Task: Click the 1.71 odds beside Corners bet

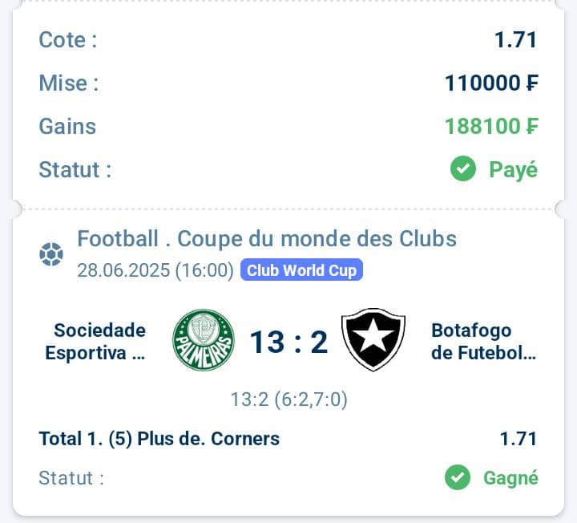Action: (518, 439)
